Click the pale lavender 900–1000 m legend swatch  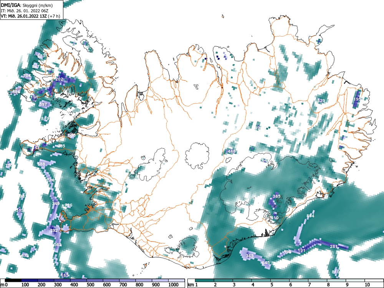(x=160, y=280)
